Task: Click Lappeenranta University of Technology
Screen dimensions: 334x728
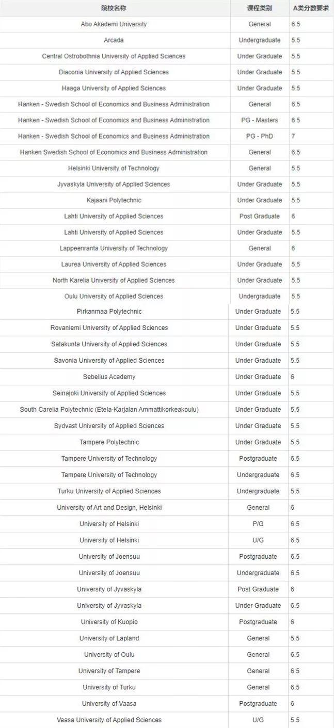Action: [114, 248]
